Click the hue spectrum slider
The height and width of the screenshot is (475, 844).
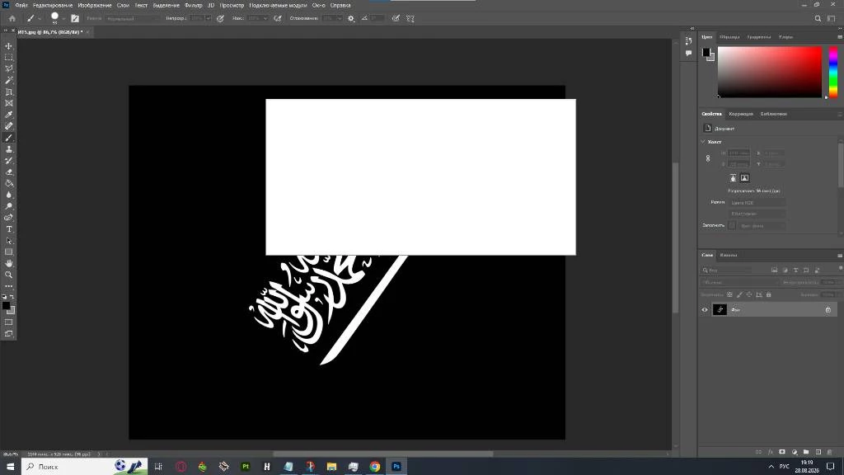pyautogui.click(x=832, y=73)
